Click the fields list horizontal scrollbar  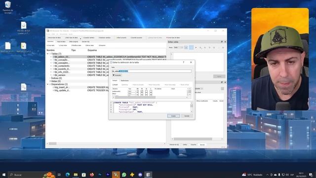[x=150, y=97]
